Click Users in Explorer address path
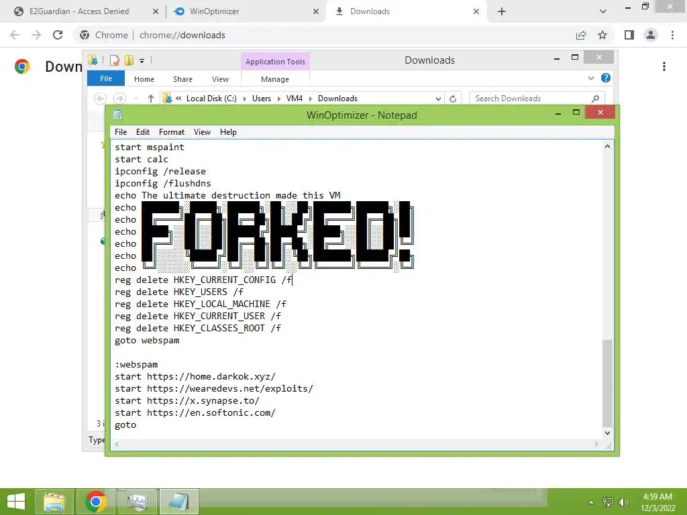687x515 pixels. click(262, 99)
